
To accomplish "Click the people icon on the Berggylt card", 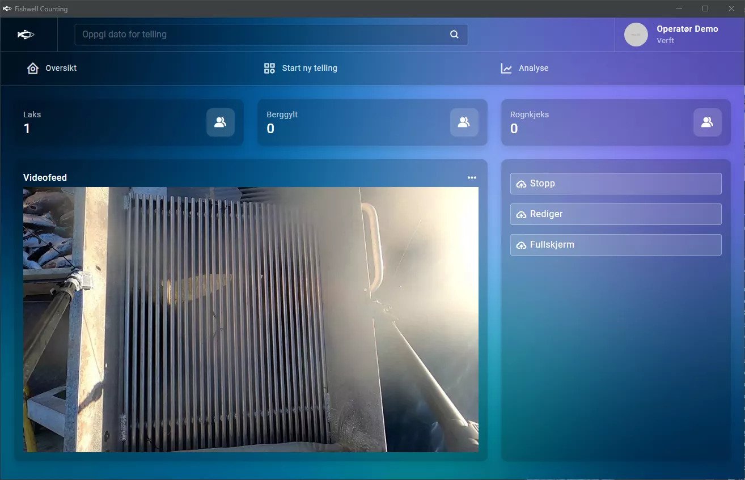I will point(464,122).
